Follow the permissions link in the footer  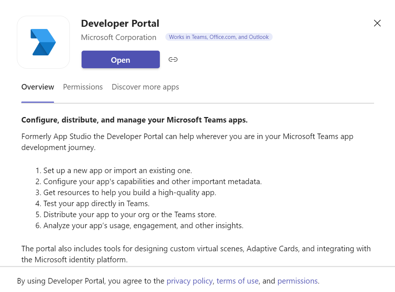[298, 281]
